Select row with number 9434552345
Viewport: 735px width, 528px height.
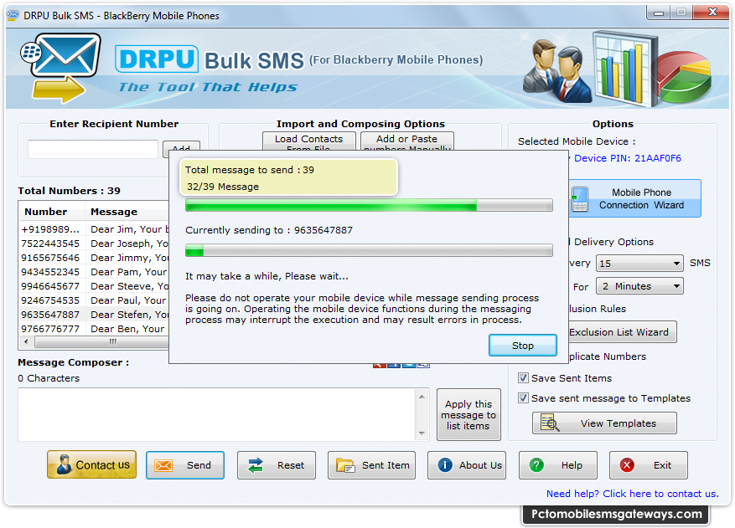[94, 272]
